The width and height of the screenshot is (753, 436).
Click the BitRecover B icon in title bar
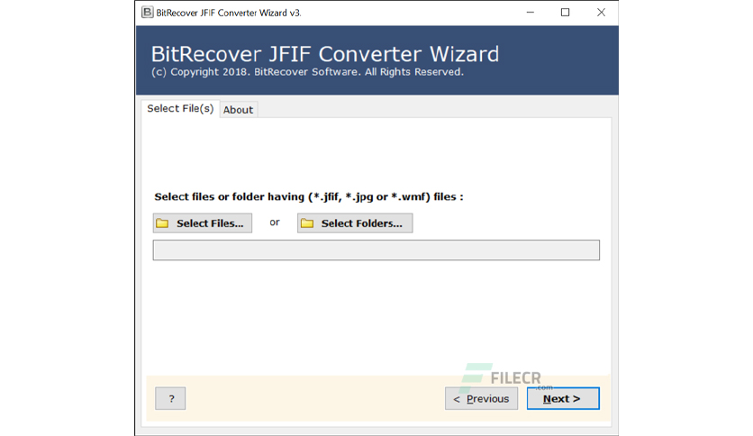point(148,13)
